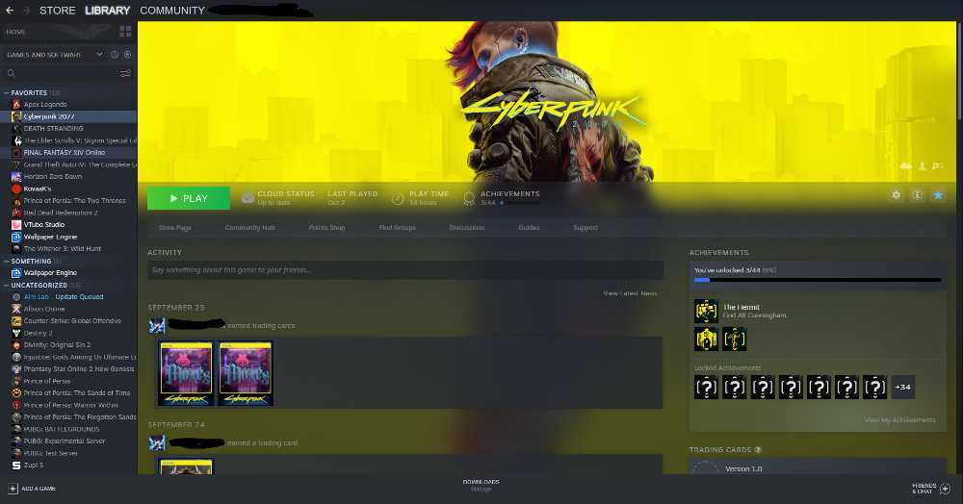
Task: Click the activity status input field
Action: 404,270
